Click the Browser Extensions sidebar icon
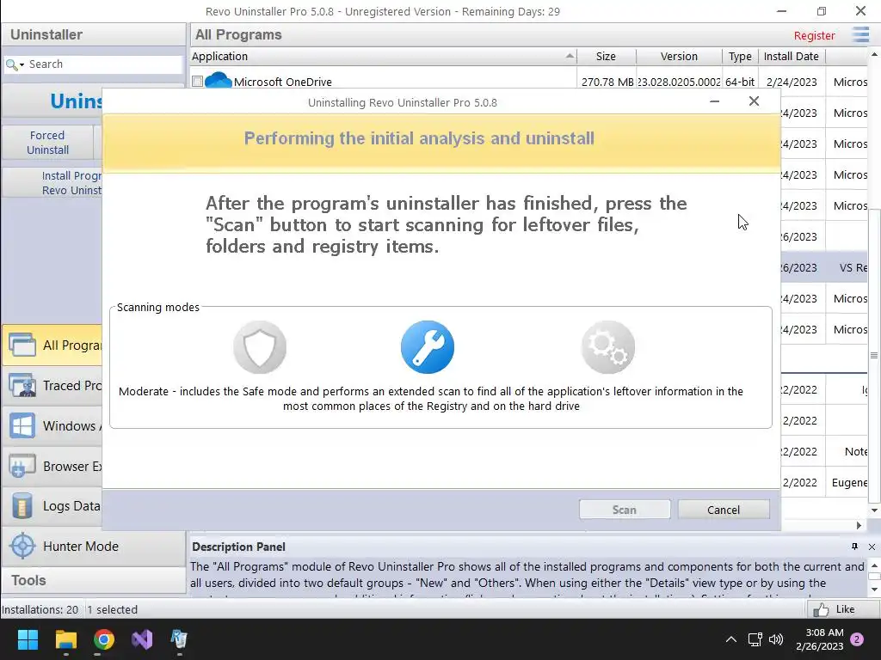The height and width of the screenshot is (660, 881). [x=22, y=467]
